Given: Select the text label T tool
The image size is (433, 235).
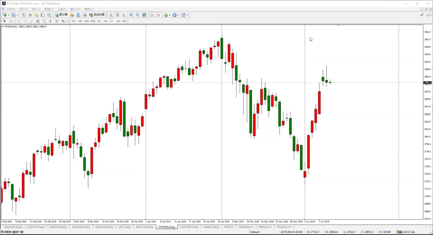Looking at the screenshot, I should [x=57, y=21].
